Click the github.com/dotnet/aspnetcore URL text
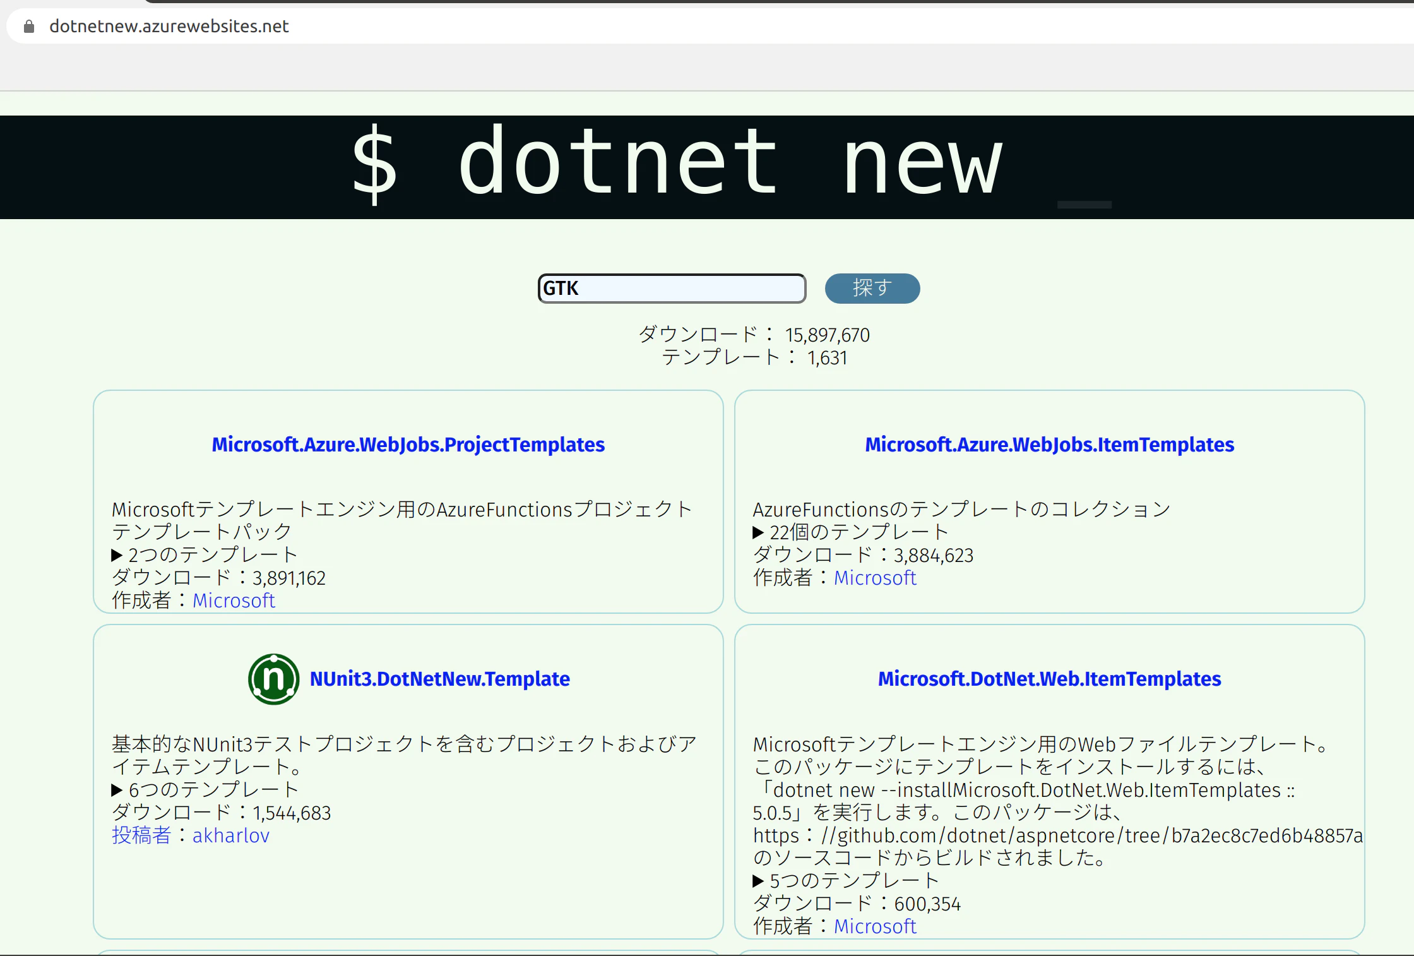Screen dimensions: 1414x956 tap(1057, 835)
